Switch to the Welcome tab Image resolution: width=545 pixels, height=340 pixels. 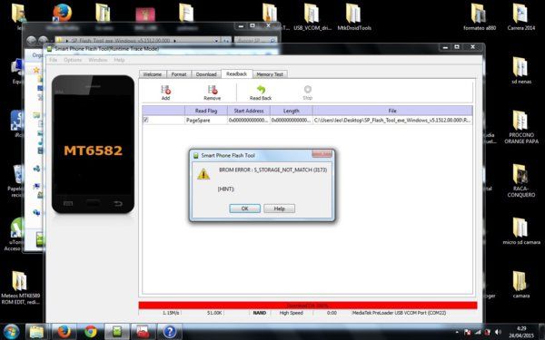click(153, 74)
